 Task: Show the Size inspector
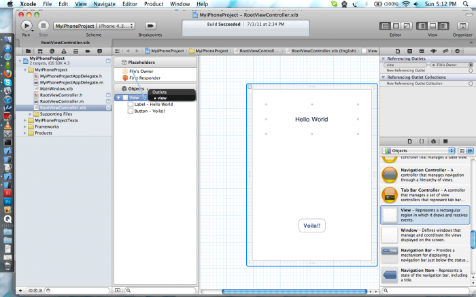(x=434, y=51)
